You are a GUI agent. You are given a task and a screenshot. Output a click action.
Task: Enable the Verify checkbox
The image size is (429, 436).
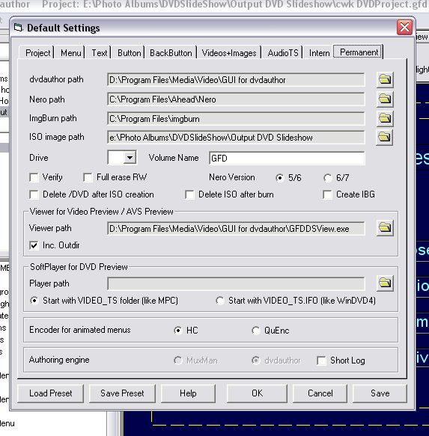(34, 177)
